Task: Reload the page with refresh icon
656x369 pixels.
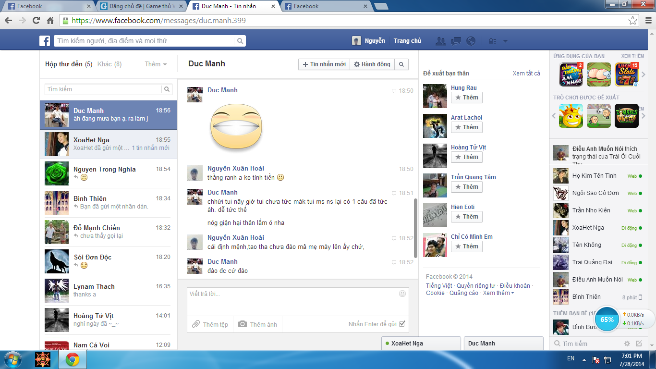Action: pyautogui.click(x=36, y=21)
